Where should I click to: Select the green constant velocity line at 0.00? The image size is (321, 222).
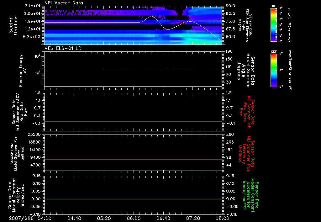133,199
